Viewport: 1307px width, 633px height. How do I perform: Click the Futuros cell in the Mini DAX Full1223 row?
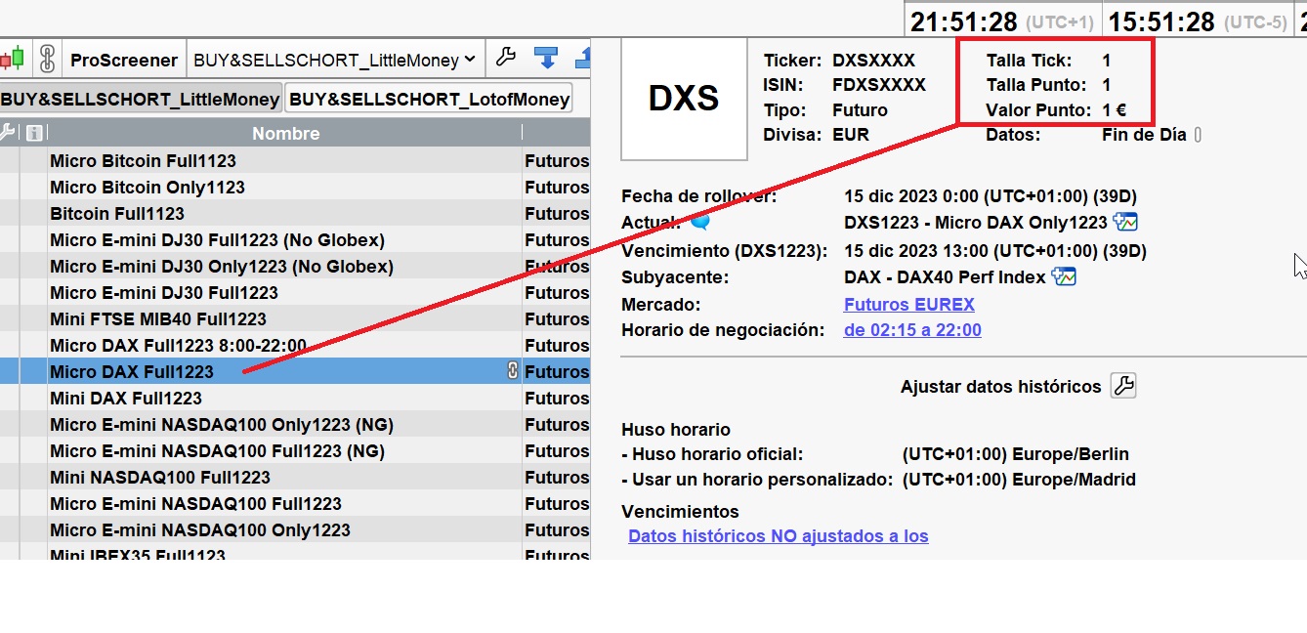point(557,398)
